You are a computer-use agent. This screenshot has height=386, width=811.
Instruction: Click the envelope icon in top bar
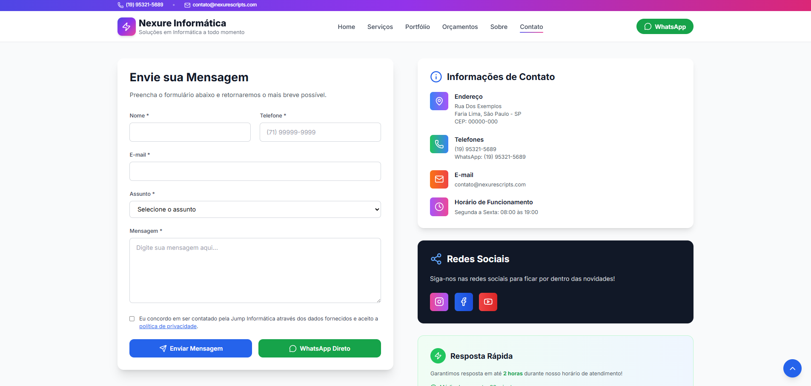tap(187, 5)
